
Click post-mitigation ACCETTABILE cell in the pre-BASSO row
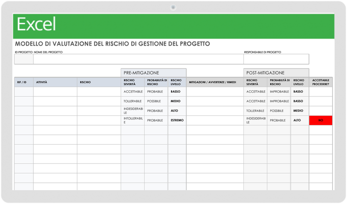click(255, 92)
